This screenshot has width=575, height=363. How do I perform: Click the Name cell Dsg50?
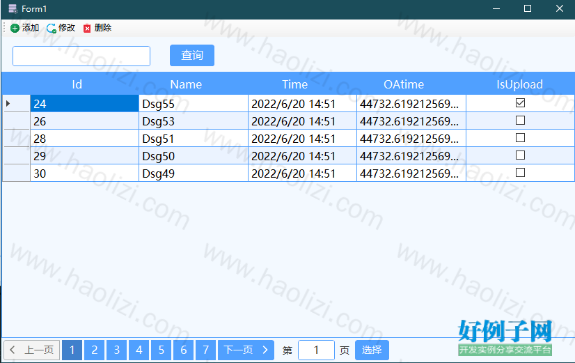coord(194,155)
